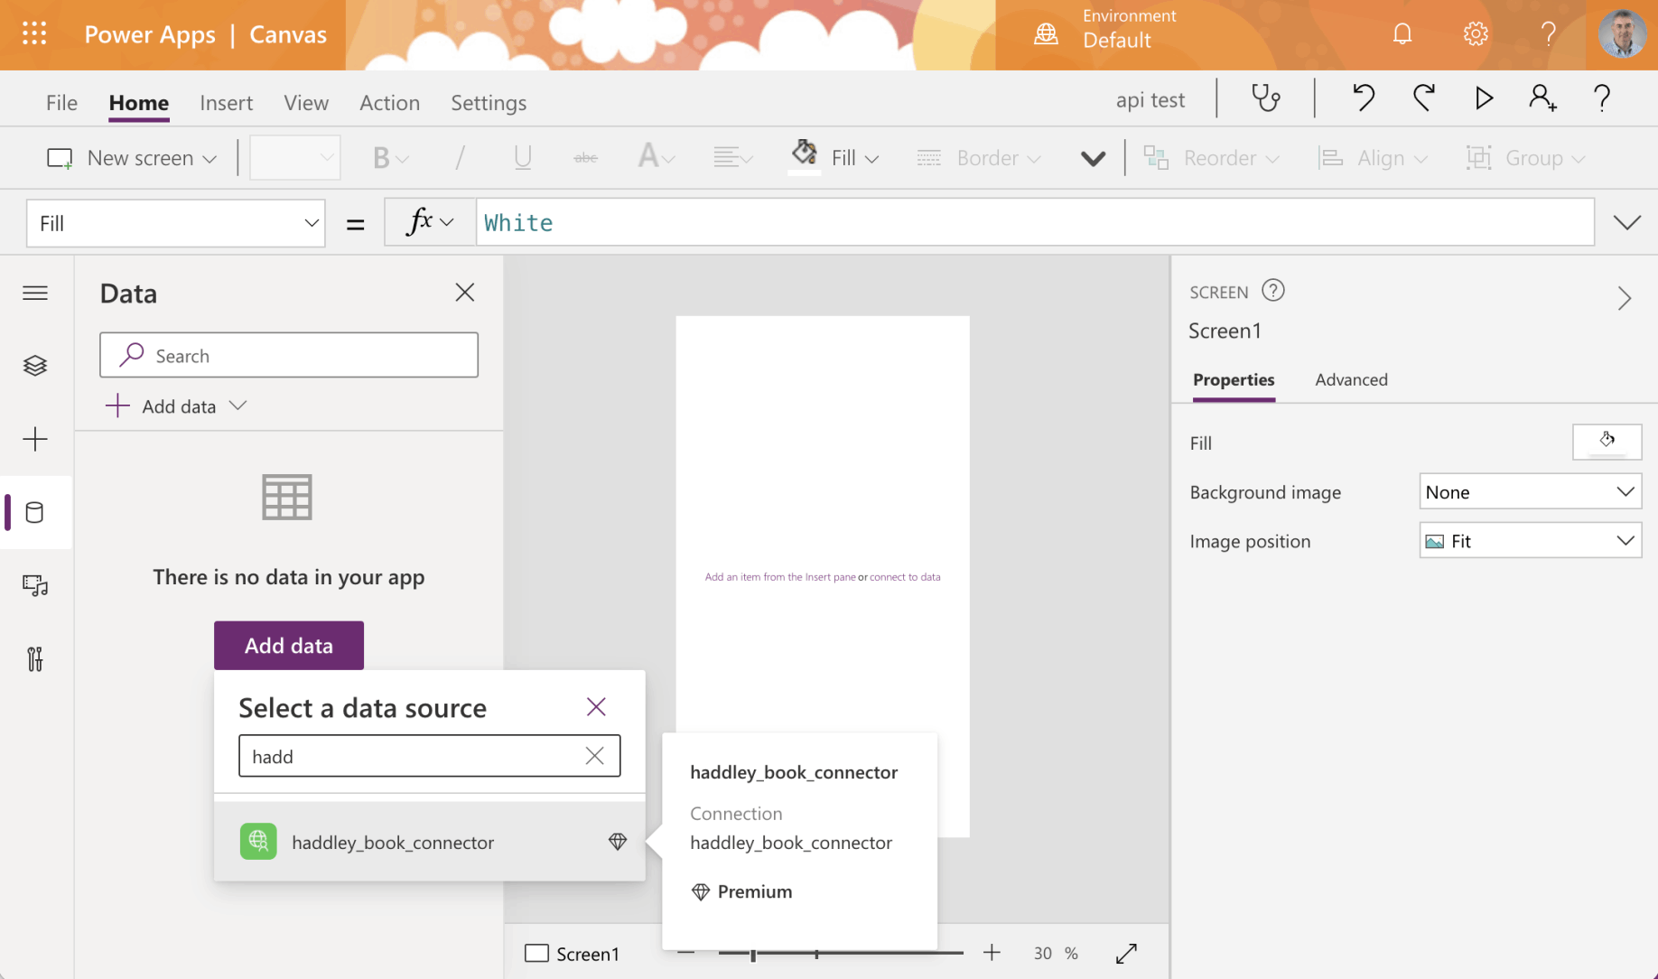The image size is (1658, 979).
Task: Click the Share app person icon
Action: (x=1542, y=98)
